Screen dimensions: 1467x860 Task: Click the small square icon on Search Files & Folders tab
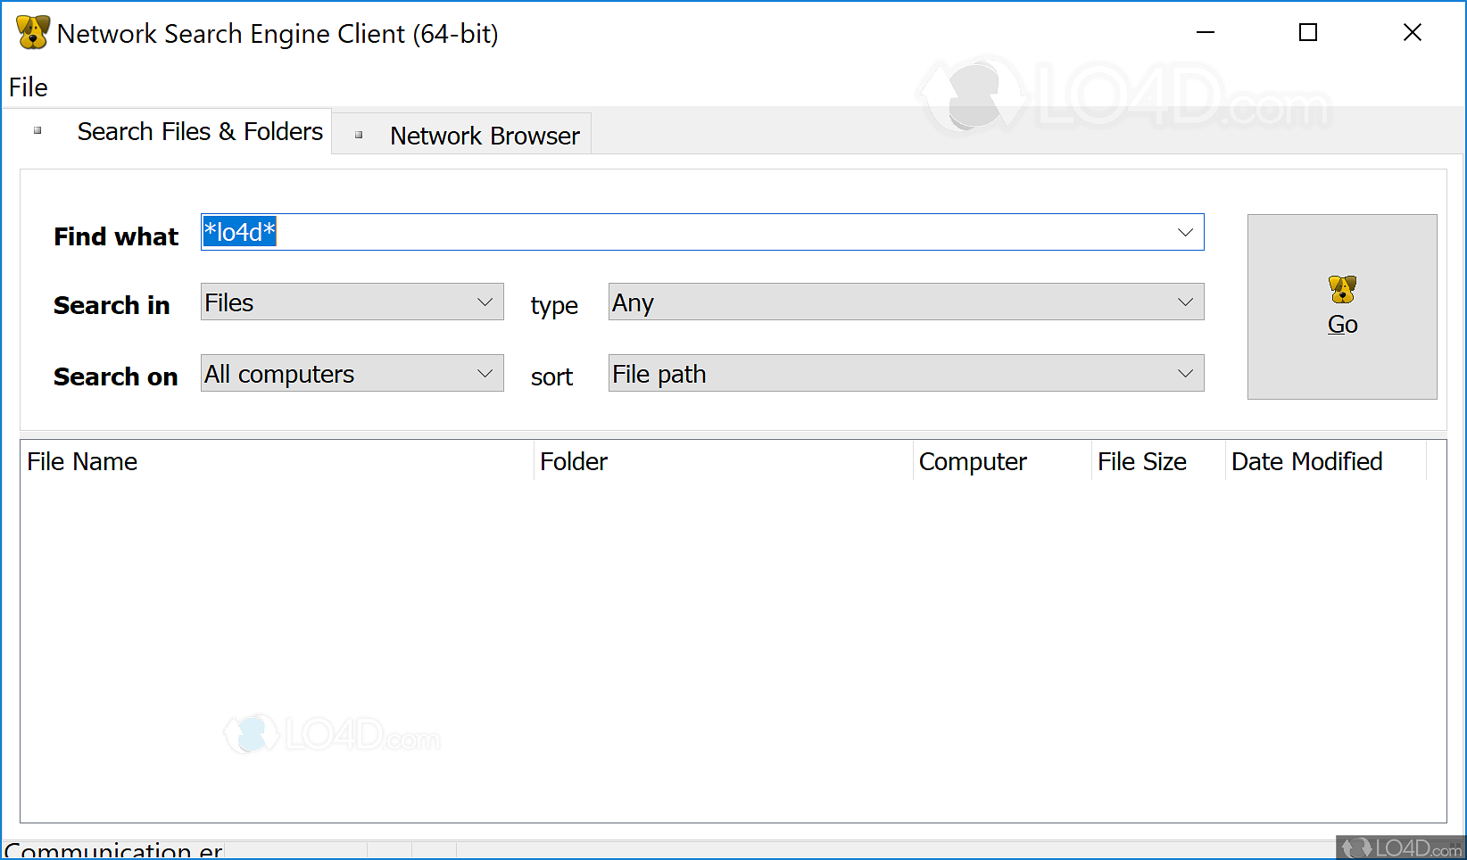[37, 130]
